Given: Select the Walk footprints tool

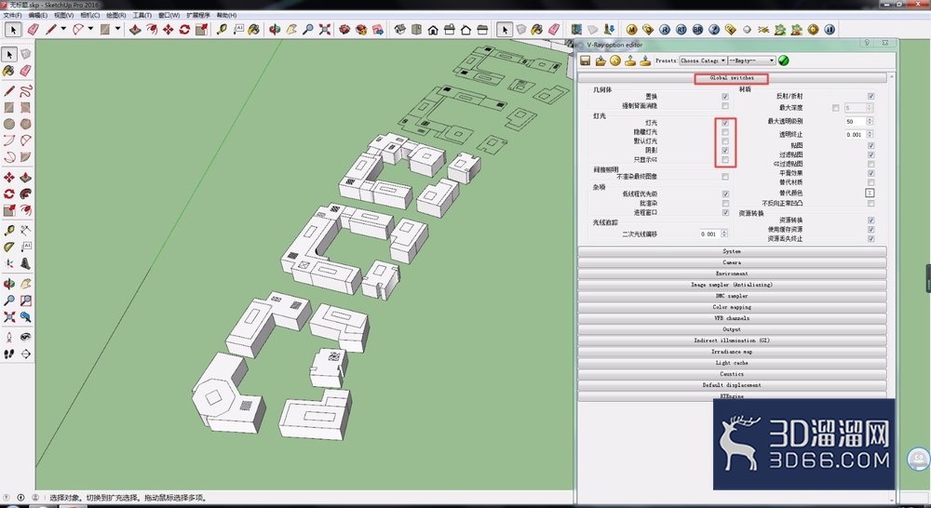Looking at the screenshot, I should coord(9,354).
